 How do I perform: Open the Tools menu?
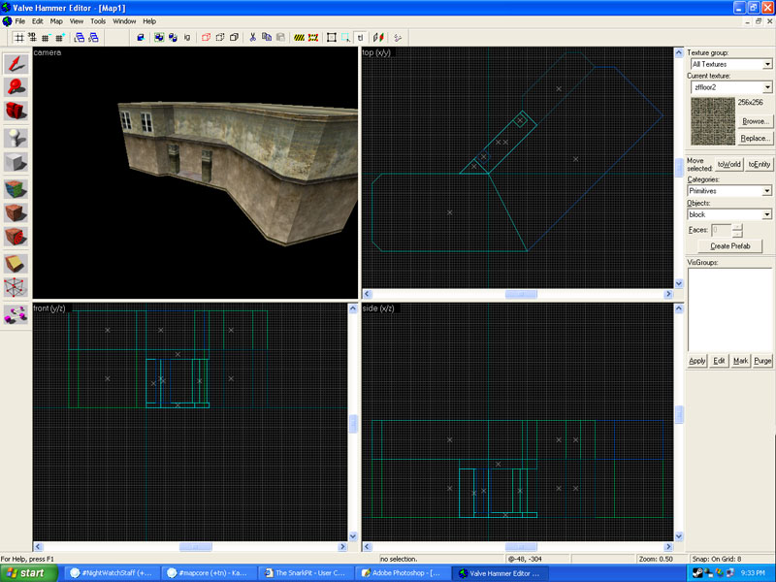(98, 20)
